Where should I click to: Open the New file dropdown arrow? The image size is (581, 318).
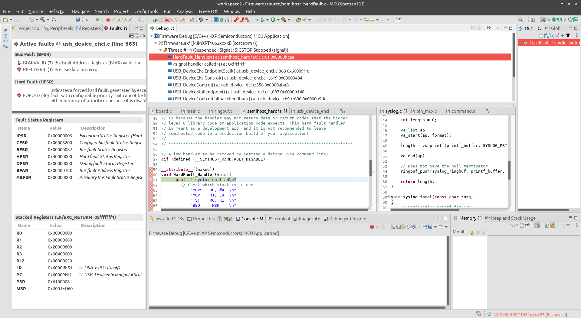(11, 20)
